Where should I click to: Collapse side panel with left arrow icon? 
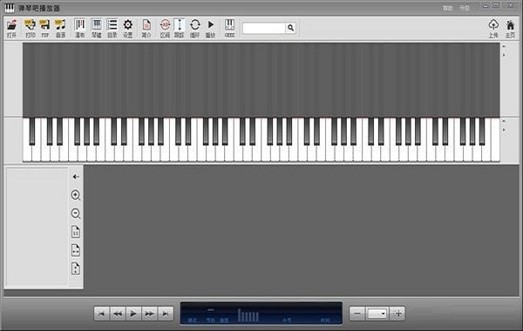point(76,177)
